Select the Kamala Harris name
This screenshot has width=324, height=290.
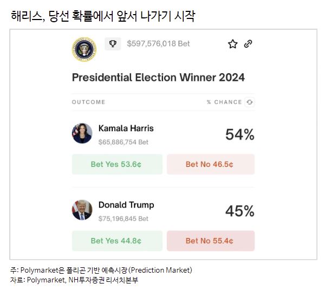point(126,128)
